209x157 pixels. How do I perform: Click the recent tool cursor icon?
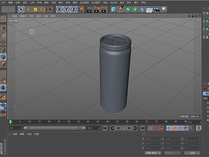tap(50, 9)
